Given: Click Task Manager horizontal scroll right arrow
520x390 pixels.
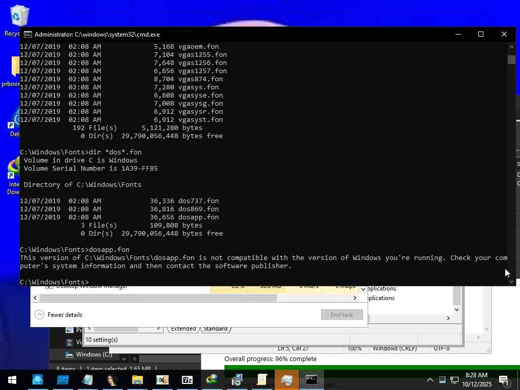Looking at the screenshot, I should (x=355, y=298).
